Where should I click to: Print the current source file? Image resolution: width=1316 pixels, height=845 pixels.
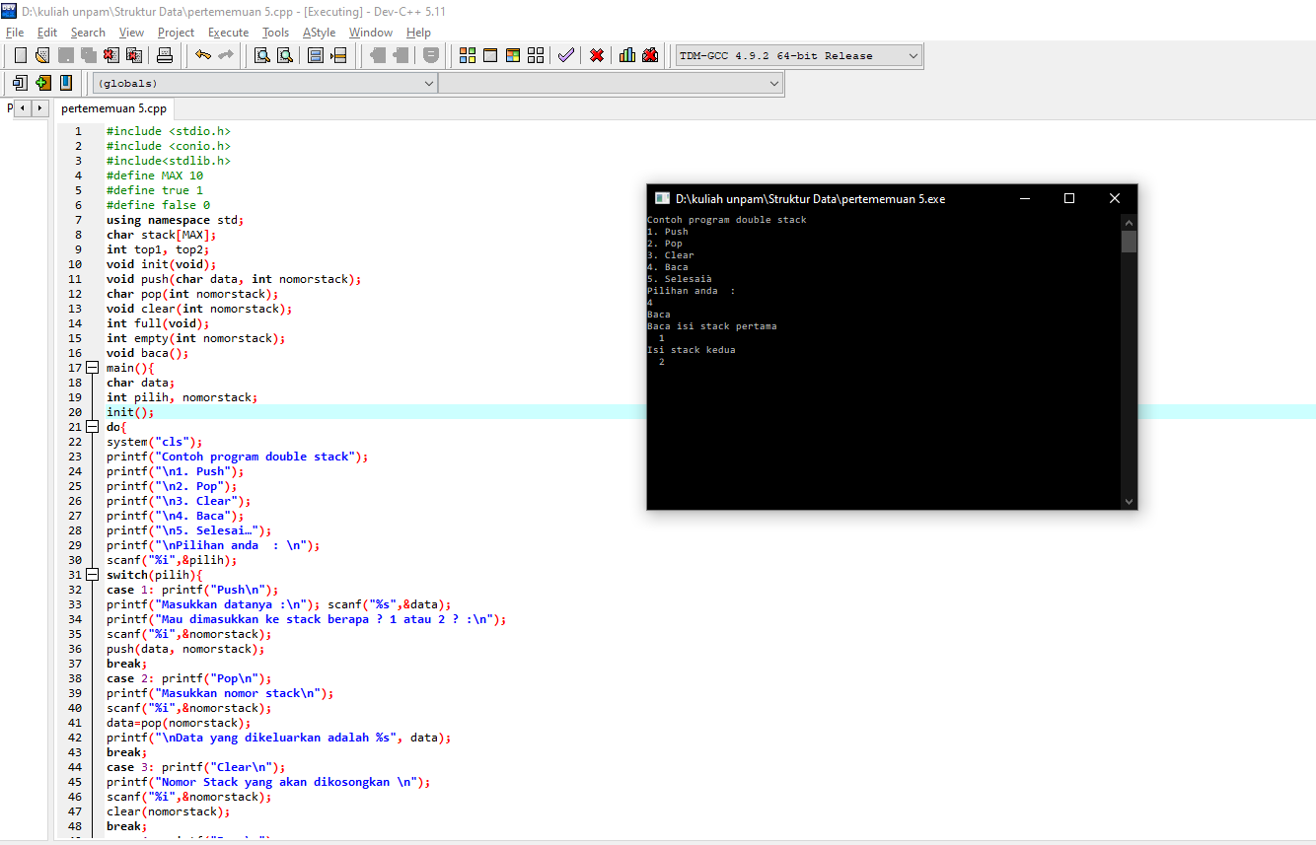click(x=164, y=55)
